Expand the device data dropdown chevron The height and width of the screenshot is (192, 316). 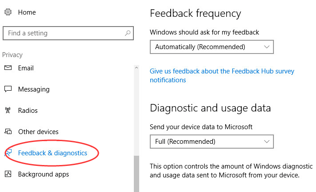click(267, 142)
